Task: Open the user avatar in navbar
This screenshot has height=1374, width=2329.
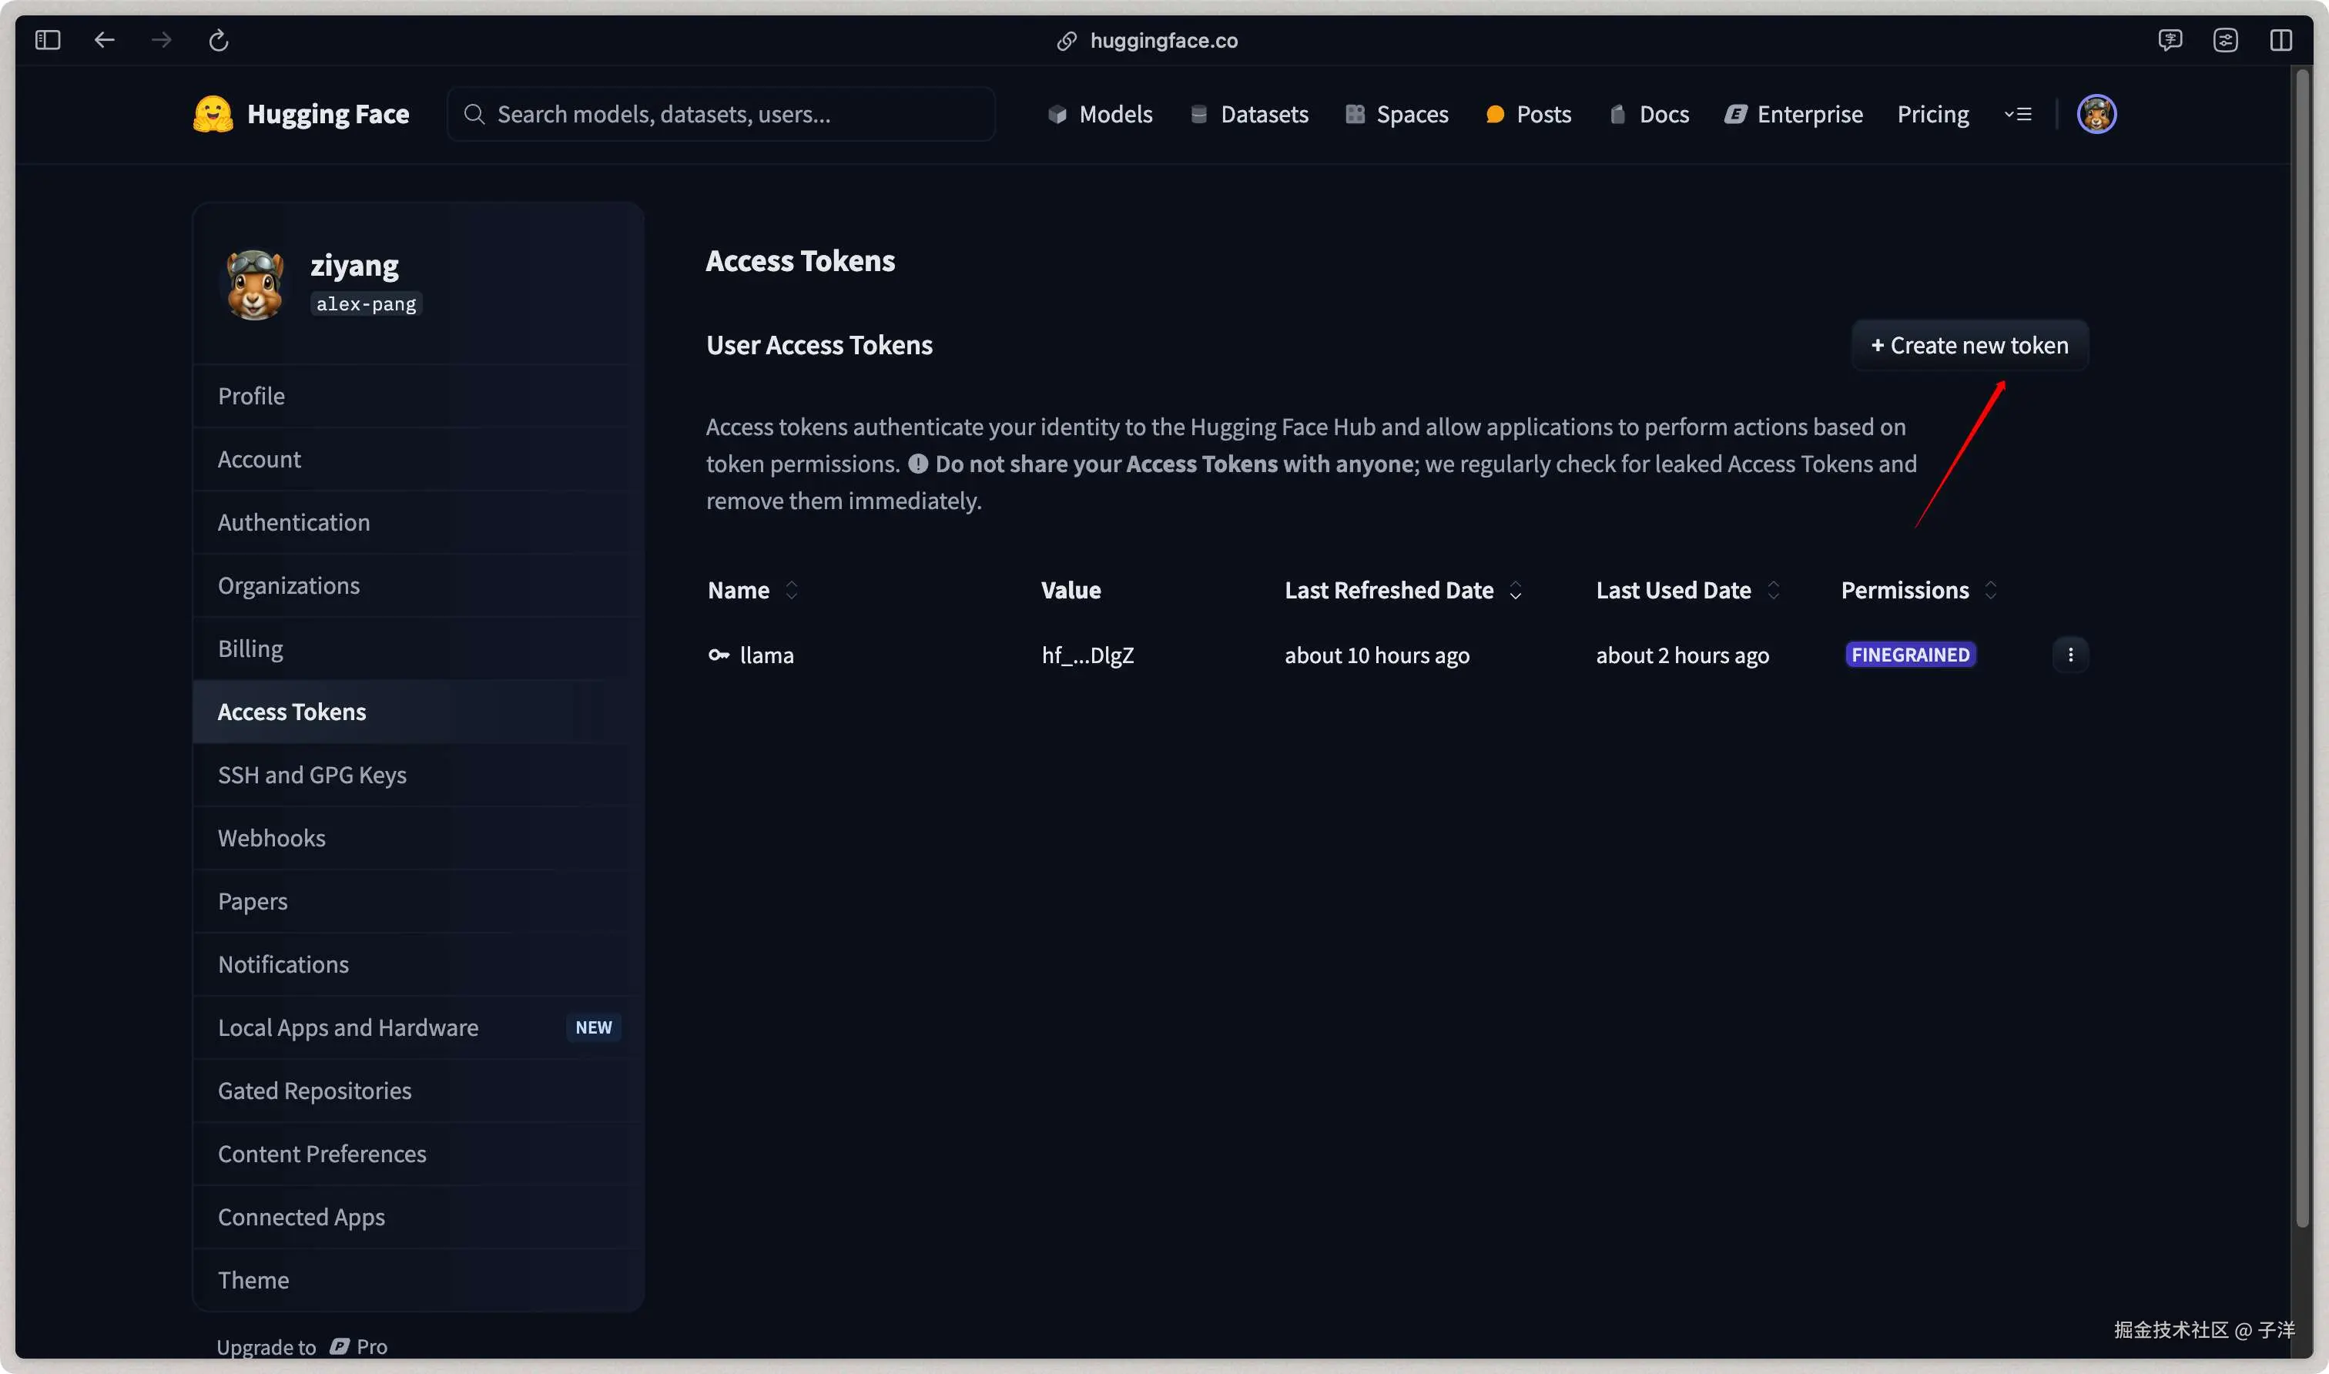Action: click(x=2096, y=114)
